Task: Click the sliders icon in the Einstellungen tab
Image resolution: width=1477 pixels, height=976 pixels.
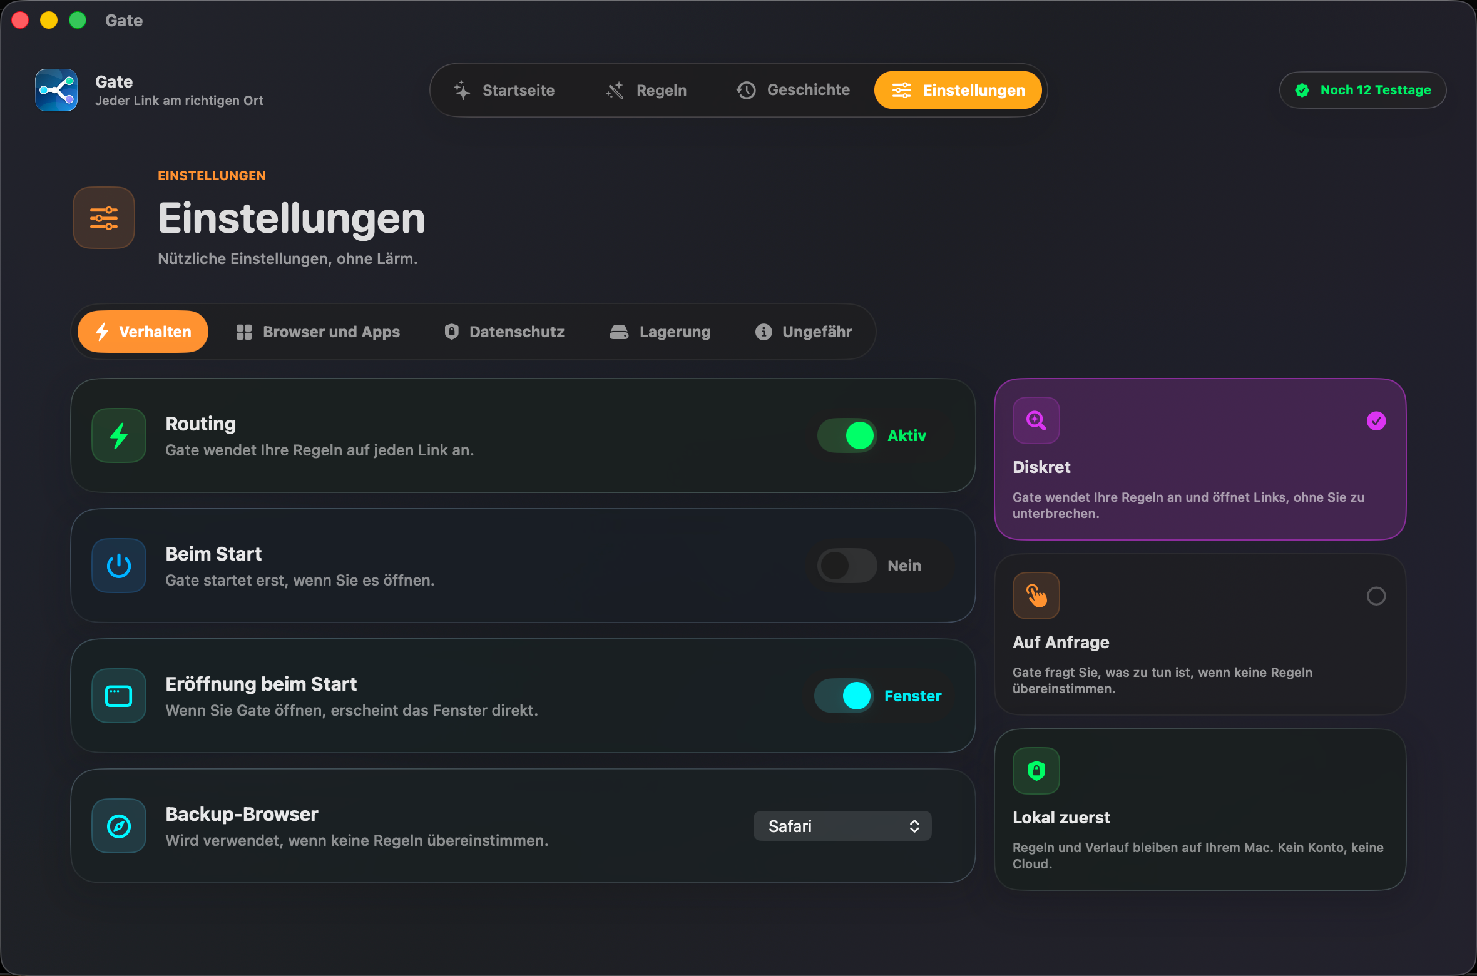Action: click(901, 90)
